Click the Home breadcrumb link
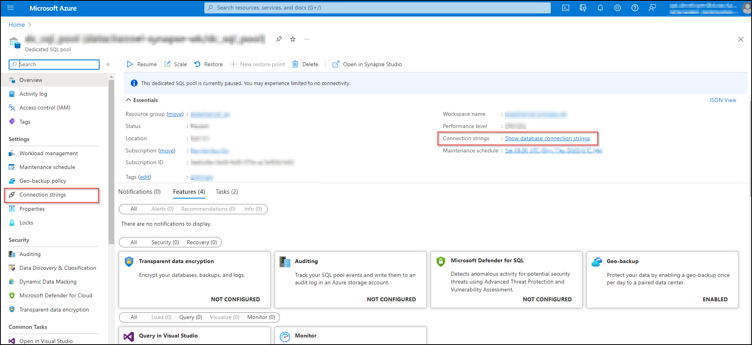The width and height of the screenshot is (752, 345). (x=17, y=25)
